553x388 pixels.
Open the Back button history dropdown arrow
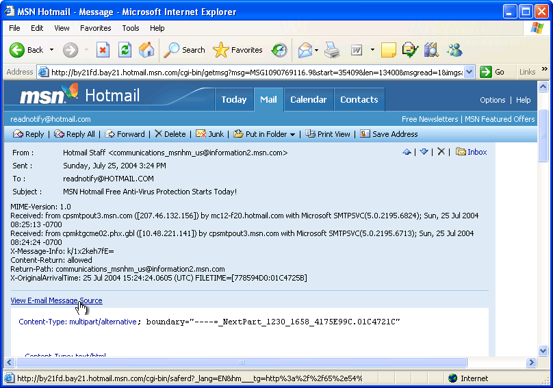[51, 50]
